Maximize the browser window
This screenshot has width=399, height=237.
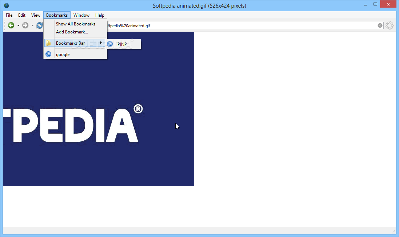(x=375, y=4)
